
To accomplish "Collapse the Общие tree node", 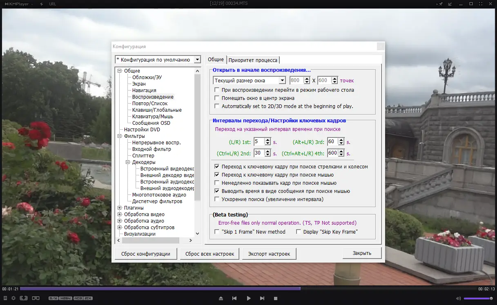I will click(120, 71).
